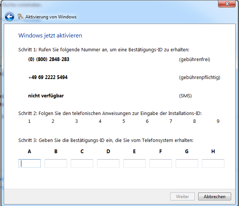The height and width of the screenshot is (206, 239).
Task: Click the 'Aktivierung von Windows' title text
Action: [x=51, y=17]
